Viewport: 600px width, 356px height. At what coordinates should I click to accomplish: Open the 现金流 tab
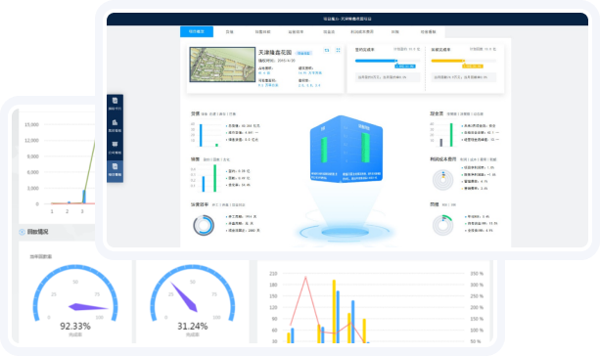click(329, 32)
